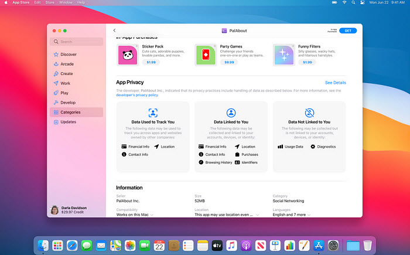The height and width of the screenshot is (255, 410).
Task: Click the PalAbout app icon in title bar
Action: [224, 30]
